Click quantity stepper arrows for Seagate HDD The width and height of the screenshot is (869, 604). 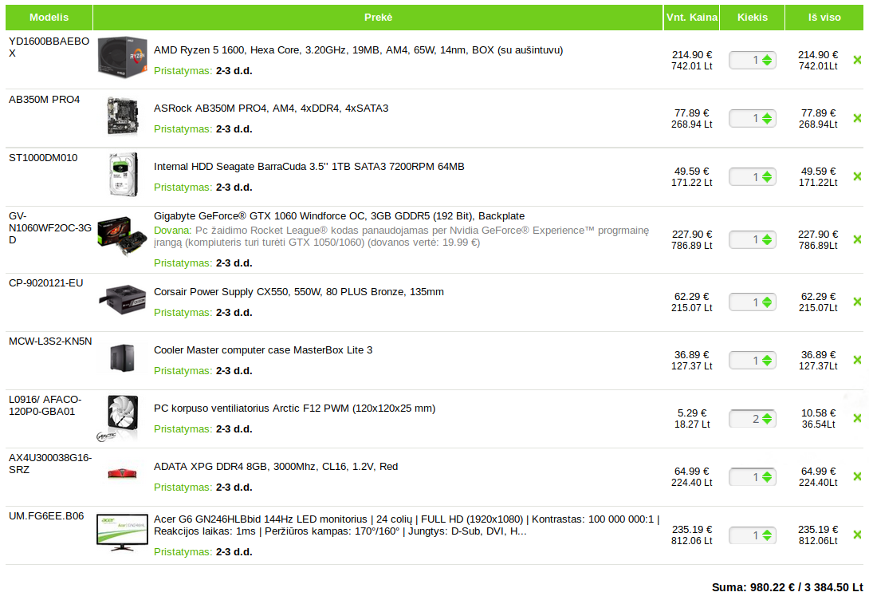click(x=767, y=176)
